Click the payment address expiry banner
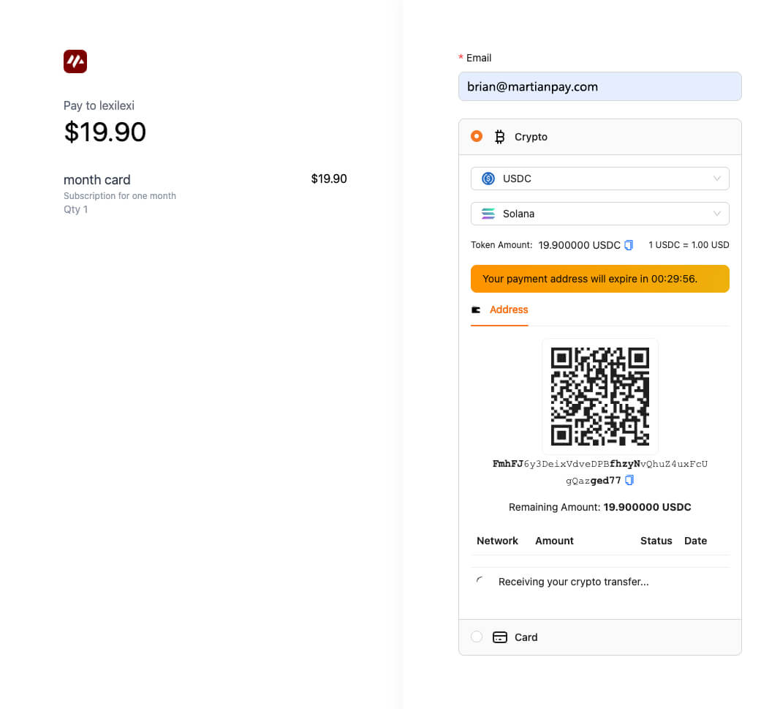The image size is (780, 709). point(599,279)
